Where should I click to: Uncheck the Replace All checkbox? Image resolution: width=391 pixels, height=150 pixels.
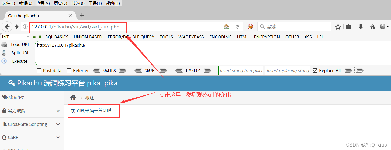pos(315,70)
